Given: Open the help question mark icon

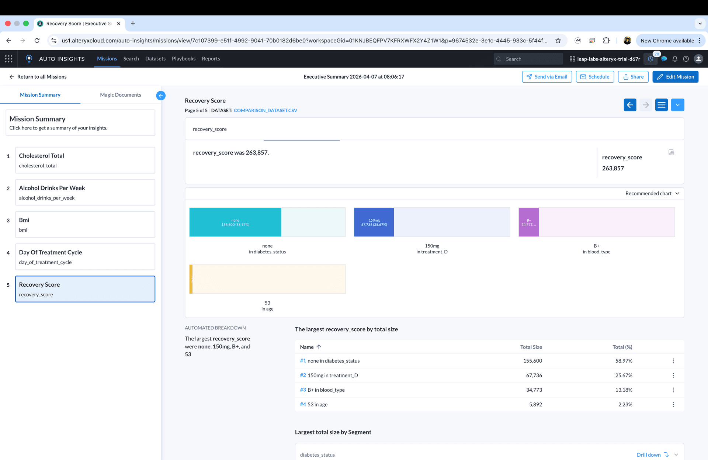Looking at the screenshot, I should click(x=686, y=59).
